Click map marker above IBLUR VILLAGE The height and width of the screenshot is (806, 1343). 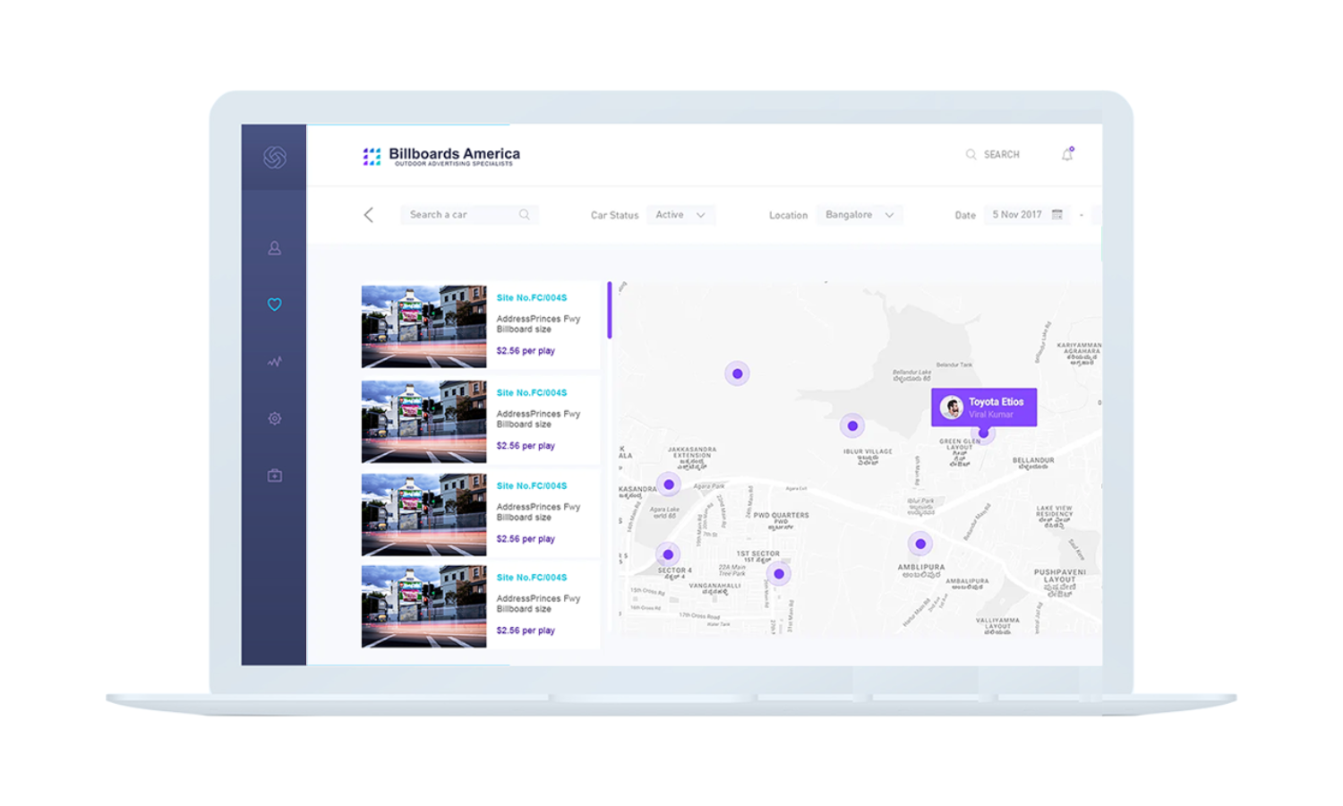(852, 426)
